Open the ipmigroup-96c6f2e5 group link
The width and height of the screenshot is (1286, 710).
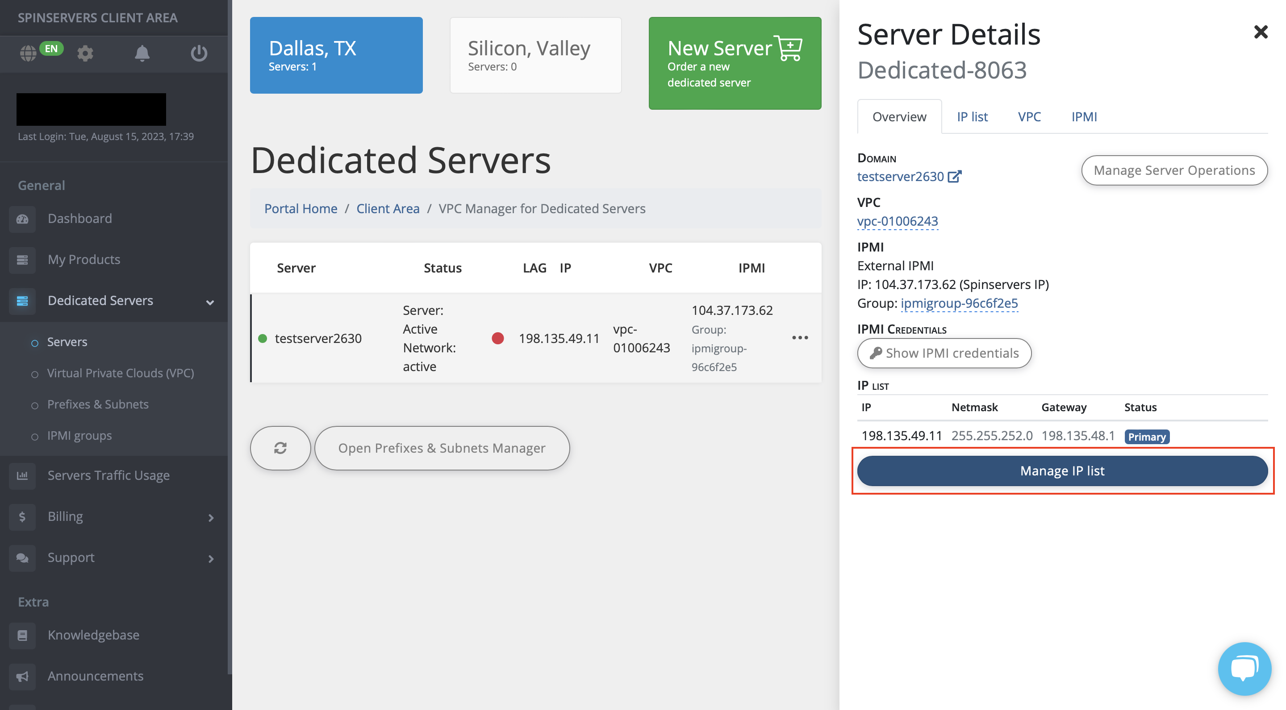coord(959,303)
